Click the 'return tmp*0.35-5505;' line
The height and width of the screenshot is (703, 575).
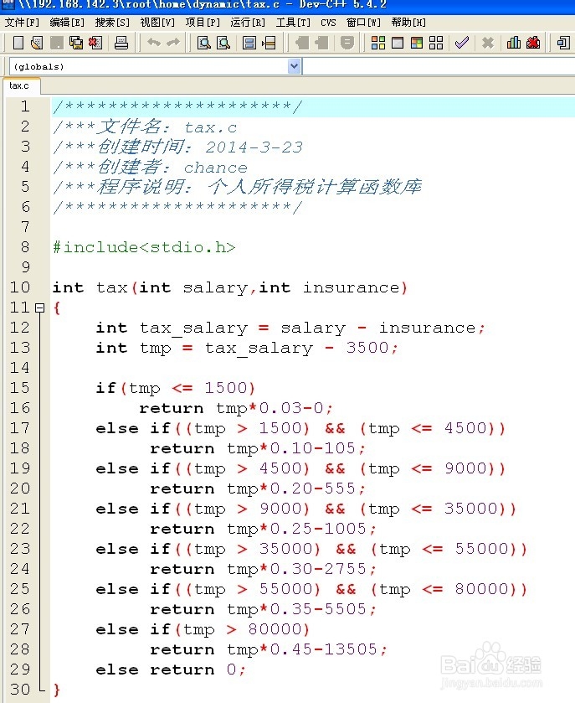pos(264,609)
